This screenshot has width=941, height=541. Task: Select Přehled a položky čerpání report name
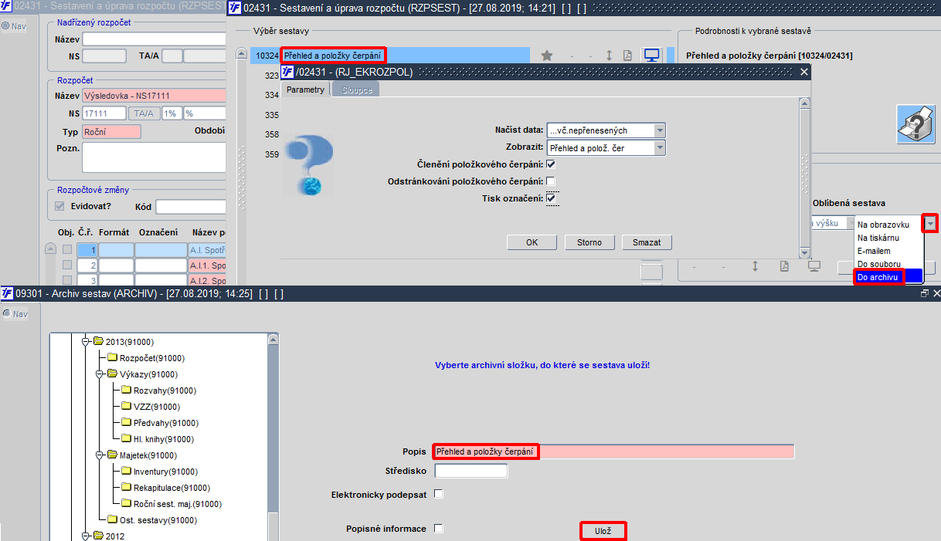coord(333,56)
